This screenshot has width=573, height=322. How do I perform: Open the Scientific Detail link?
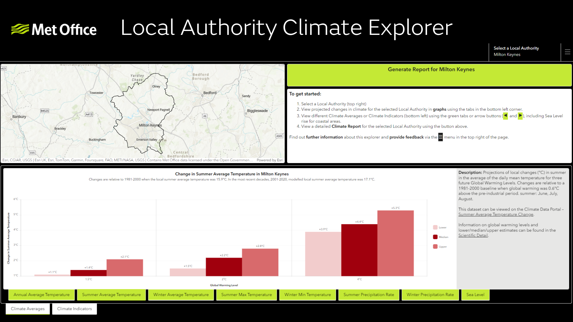click(473, 236)
